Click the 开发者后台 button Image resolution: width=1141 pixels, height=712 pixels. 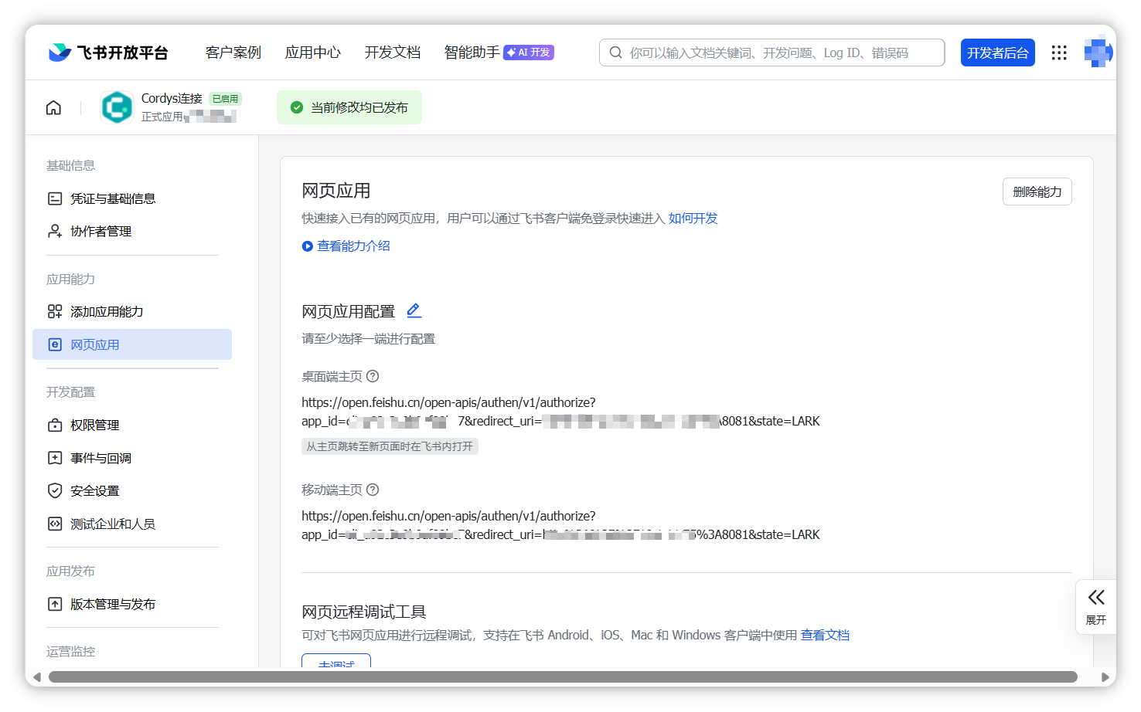[x=998, y=53]
